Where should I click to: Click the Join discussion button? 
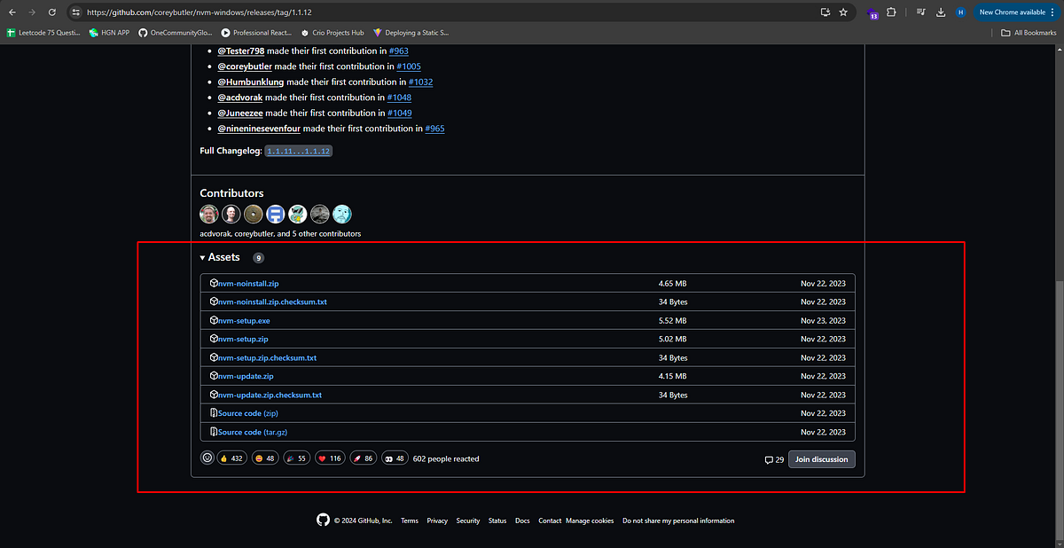point(821,458)
